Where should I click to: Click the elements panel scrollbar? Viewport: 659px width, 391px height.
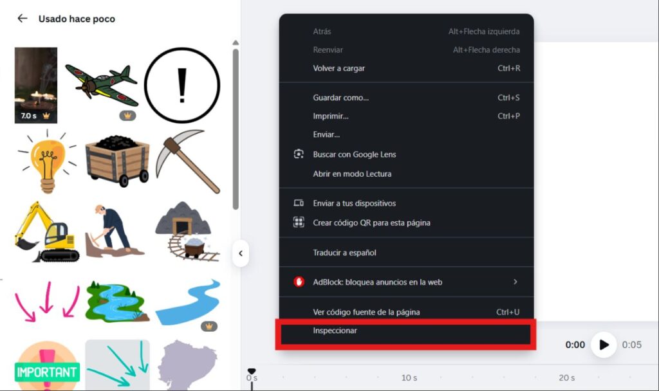coord(236,129)
